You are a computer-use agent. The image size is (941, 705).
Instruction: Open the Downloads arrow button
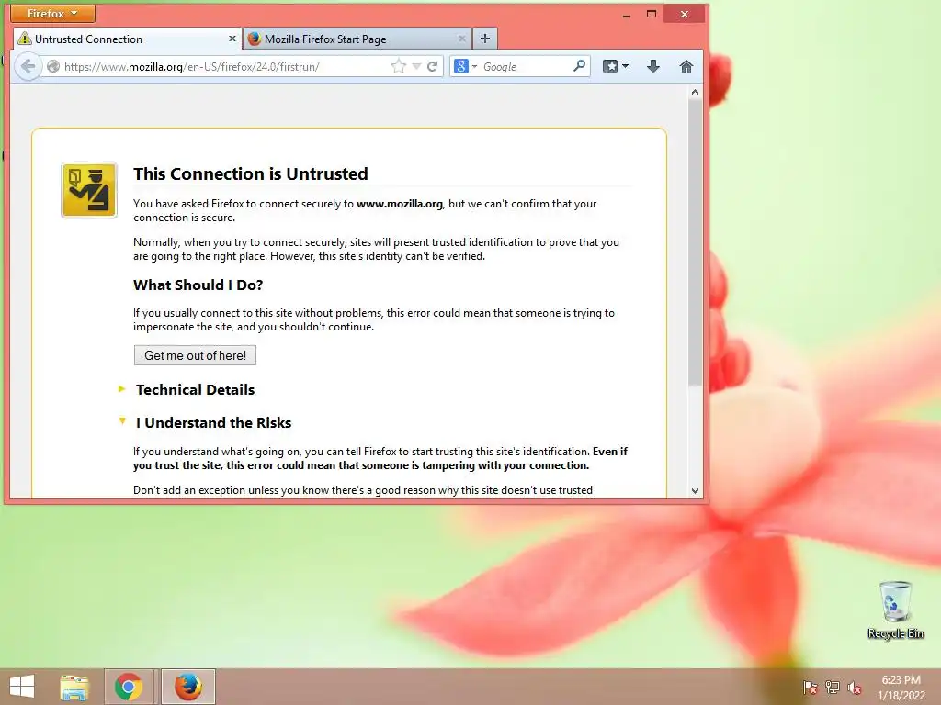coord(653,66)
